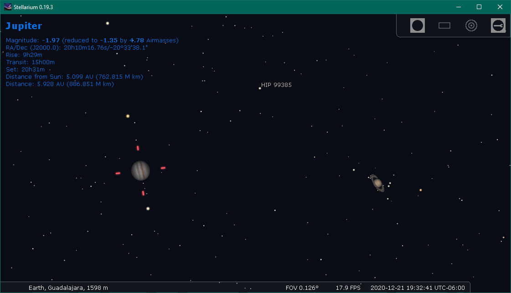Click the Set: 20h31m line
The height and width of the screenshot is (293, 511).
[25, 69]
